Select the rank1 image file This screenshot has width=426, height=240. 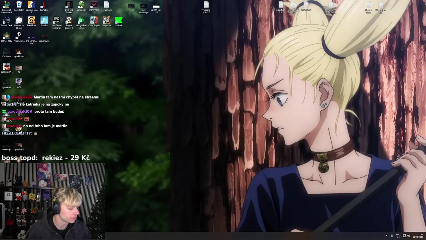click(x=131, y=7)
